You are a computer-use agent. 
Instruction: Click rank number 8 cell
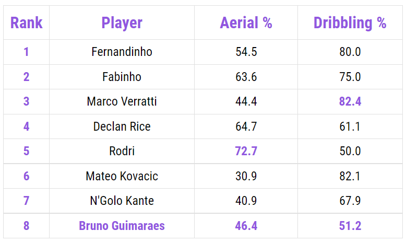pyautogui.click(x=26, y=226)
